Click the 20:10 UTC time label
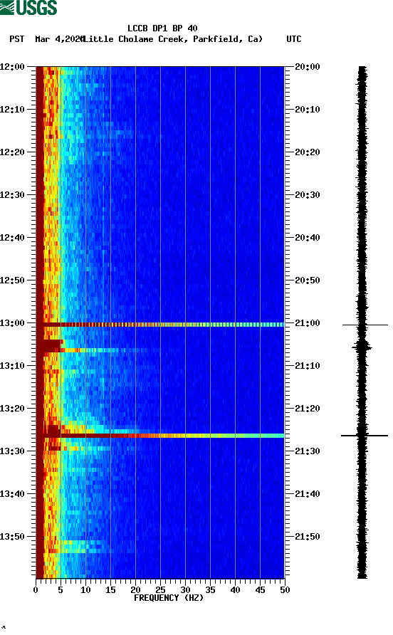Screen dimensions: 393x635 click(308, 110)
